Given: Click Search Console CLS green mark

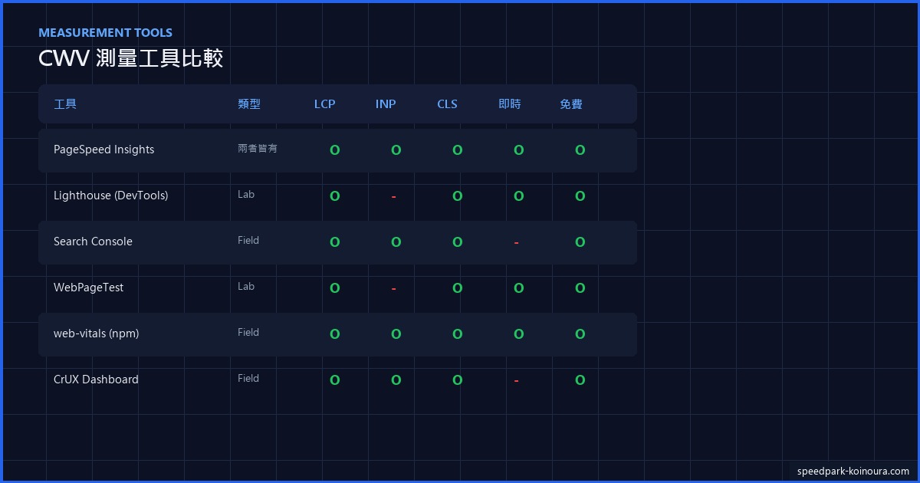Looking at the screenshot, I should tap(457, 242).
